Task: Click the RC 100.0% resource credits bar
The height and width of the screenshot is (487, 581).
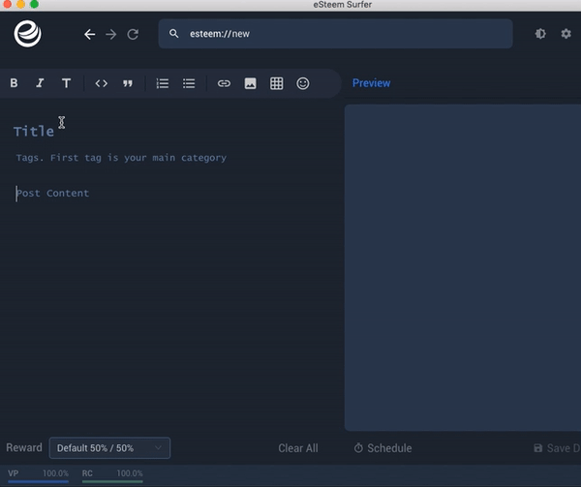Action: (112, 476)
